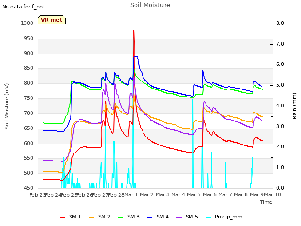This screenshot has height=226, width=301.
Task: Click the 800 tick on left axis
Action: coord(29,83)
